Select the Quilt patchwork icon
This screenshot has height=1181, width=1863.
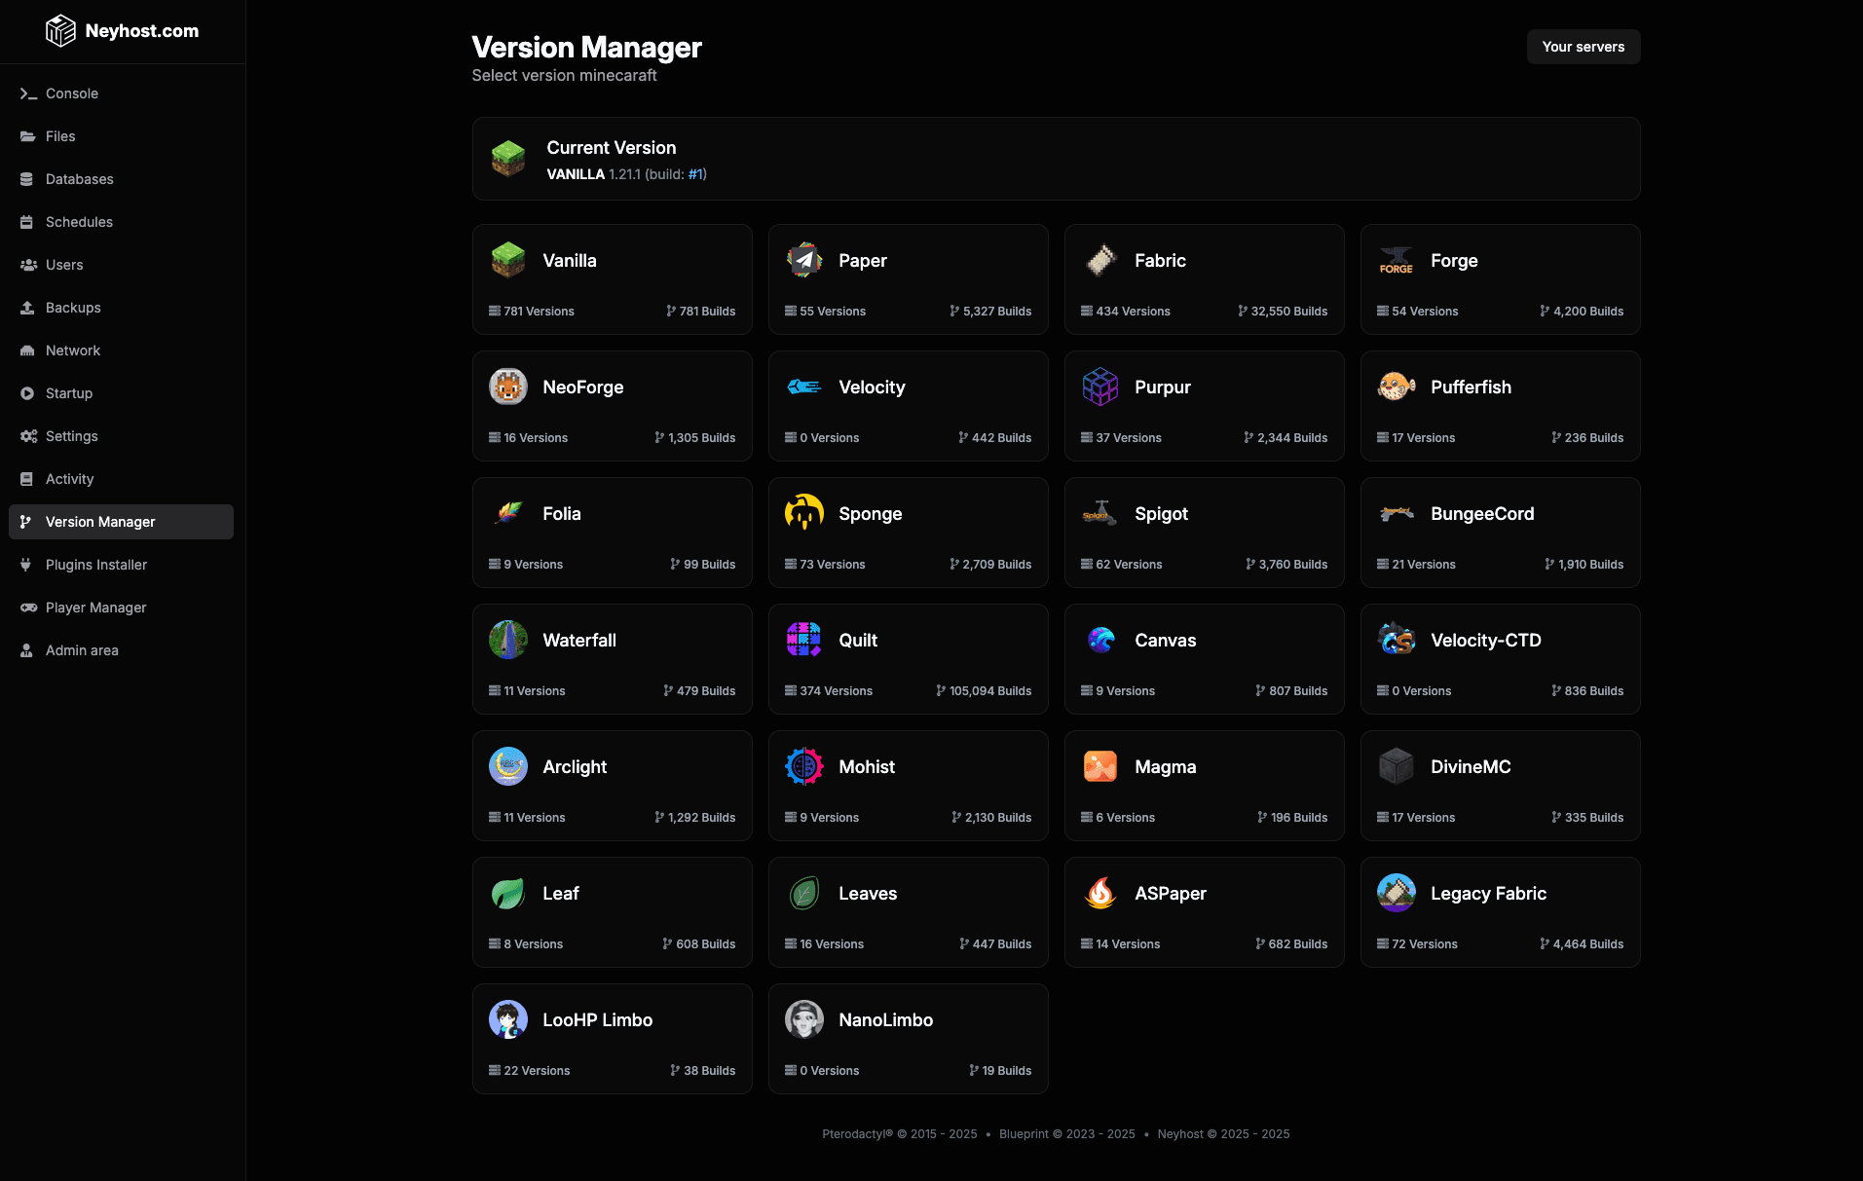click(803, 640)
